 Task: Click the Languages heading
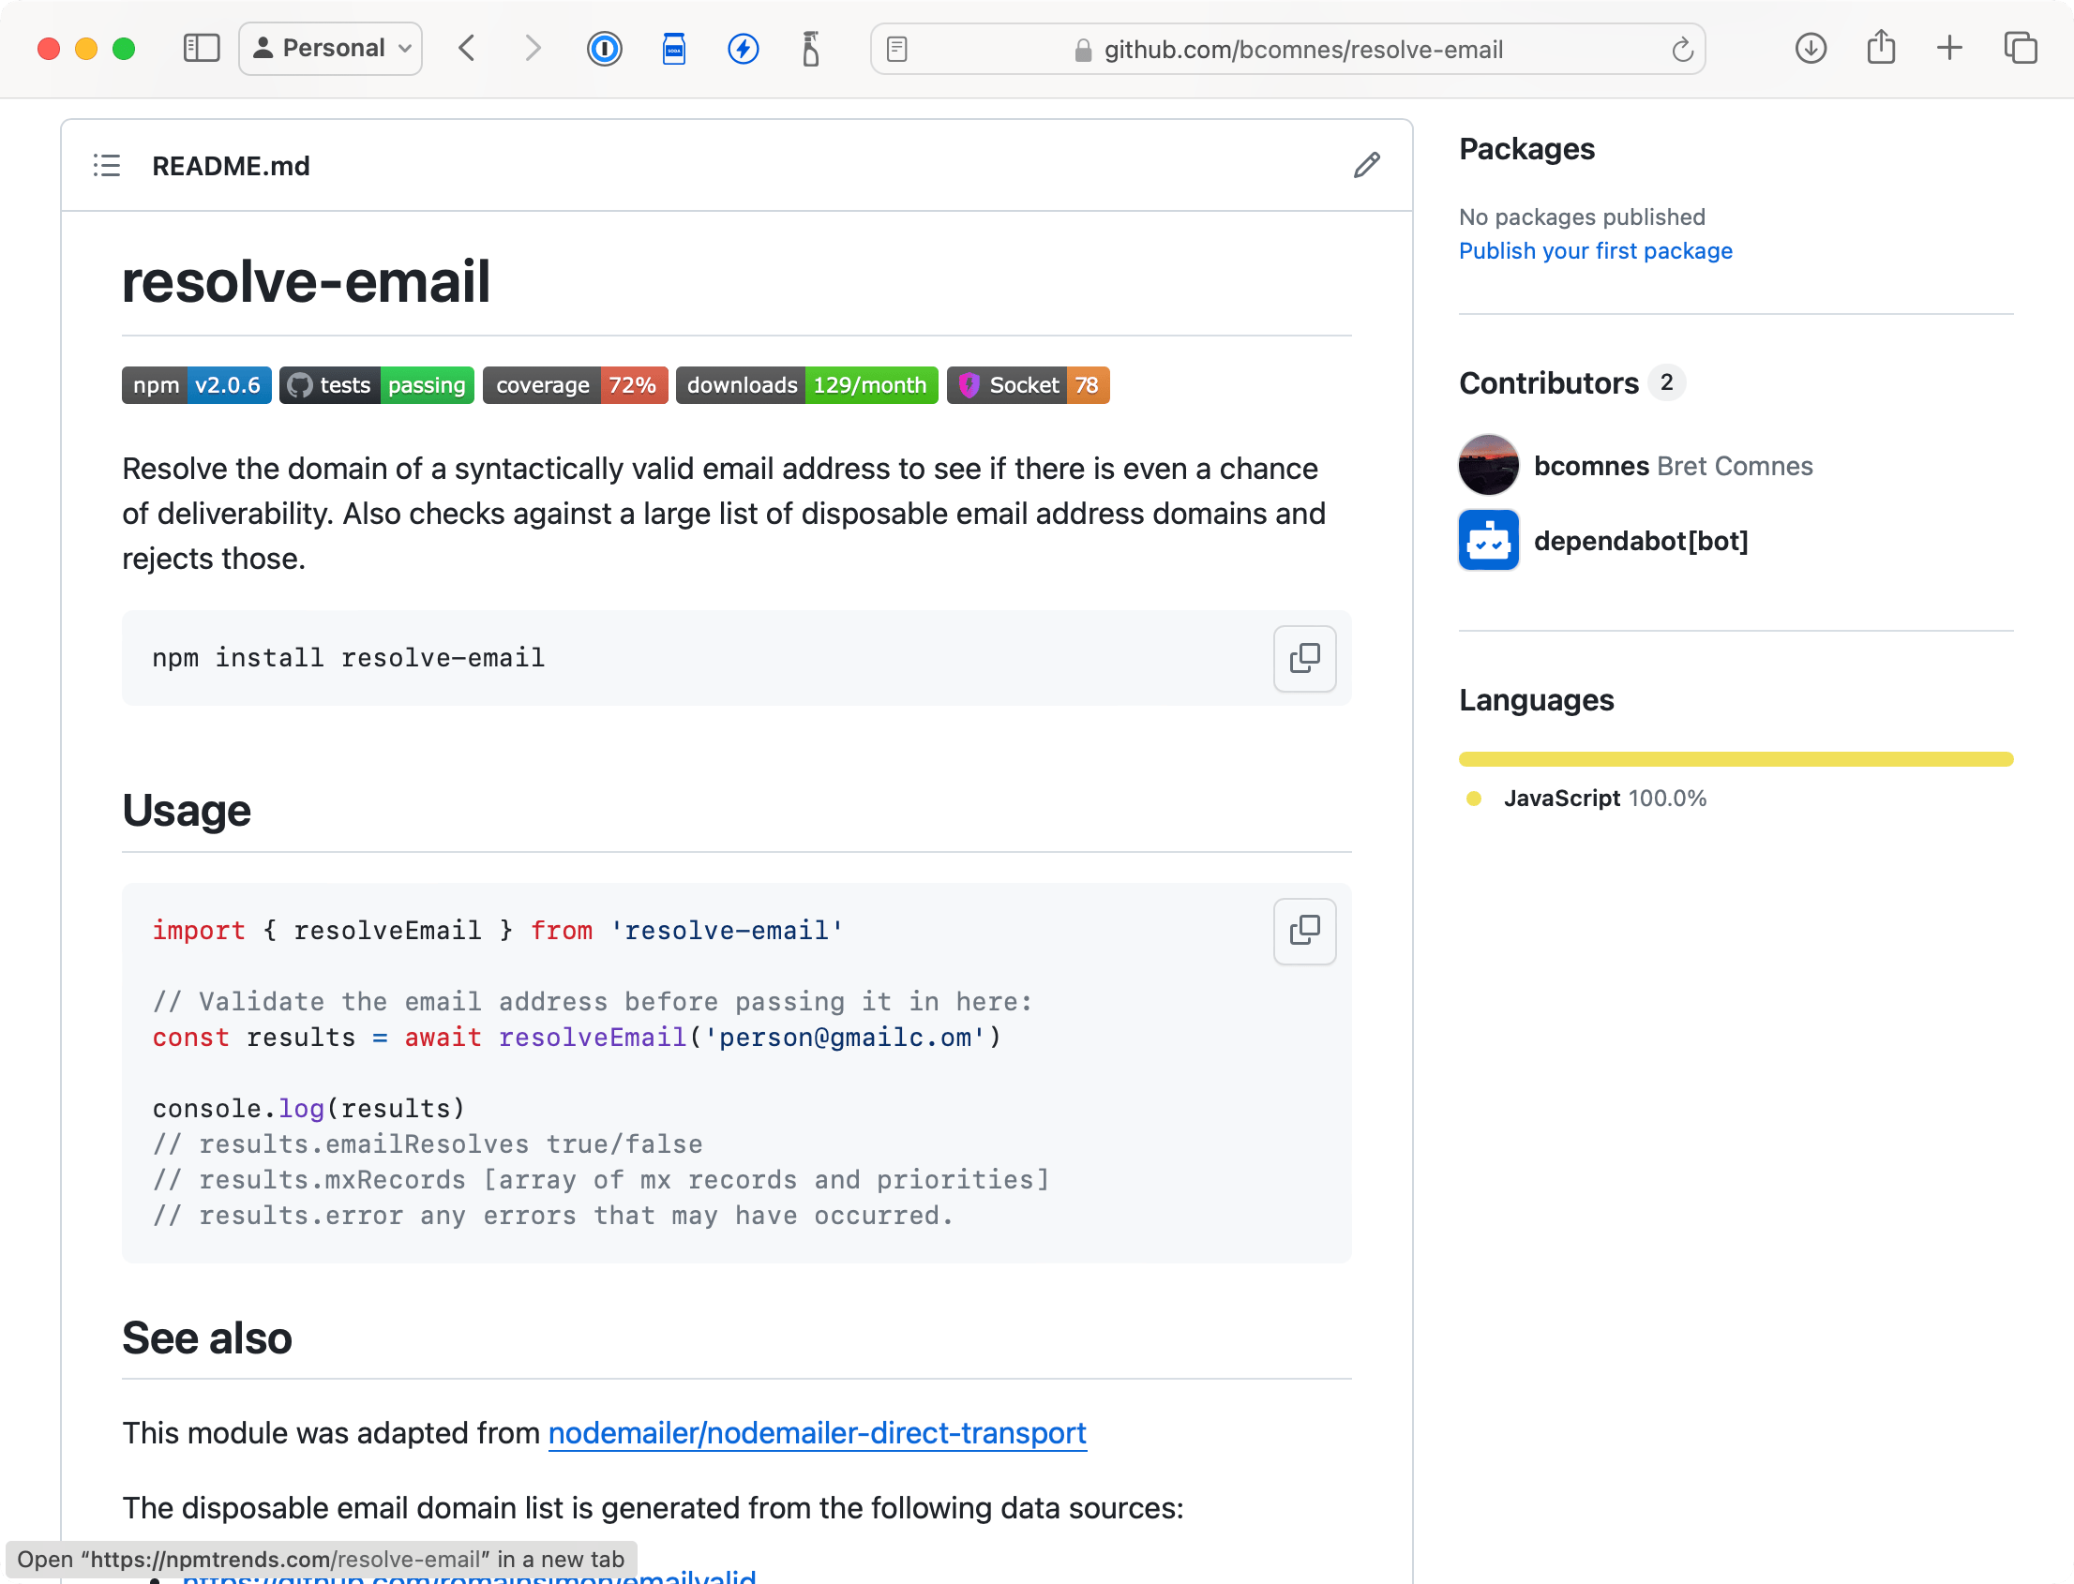point(1537,699)
